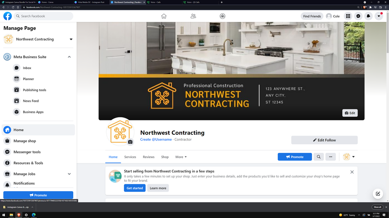Click the compose new message floating icon
The width and height of the screenshot is (389, 218).
(x=378, y=194)
